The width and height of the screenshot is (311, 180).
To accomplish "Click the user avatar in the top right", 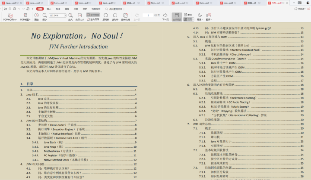I will [308, 3].
